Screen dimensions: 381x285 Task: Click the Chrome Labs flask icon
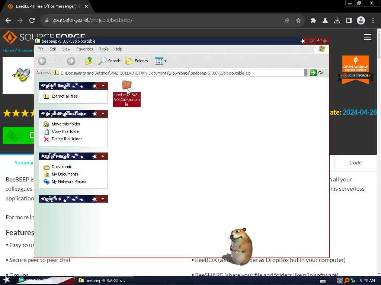coord(325,21)
